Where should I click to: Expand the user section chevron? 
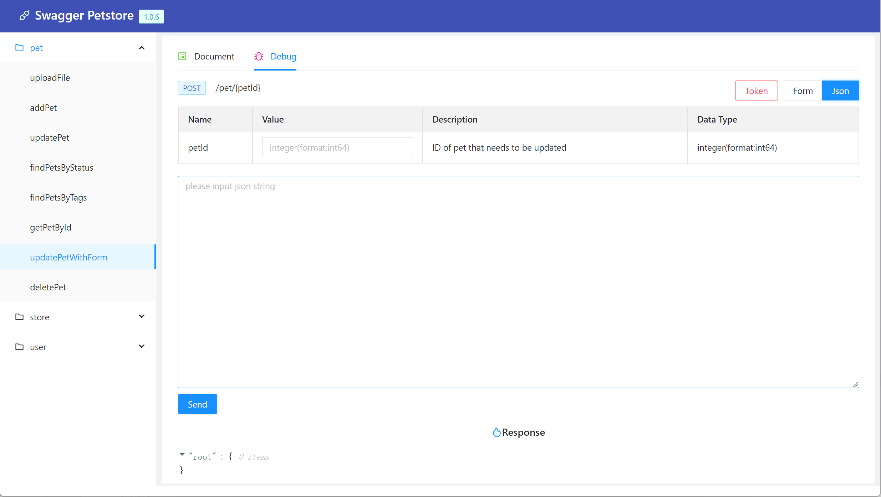(142, 346)
